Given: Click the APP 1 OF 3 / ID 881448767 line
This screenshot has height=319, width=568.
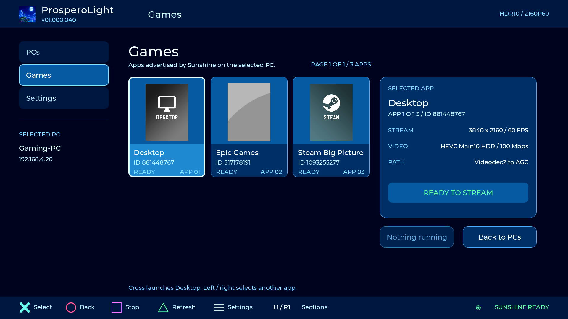Looking at the screenshot, I should point(427,114).
